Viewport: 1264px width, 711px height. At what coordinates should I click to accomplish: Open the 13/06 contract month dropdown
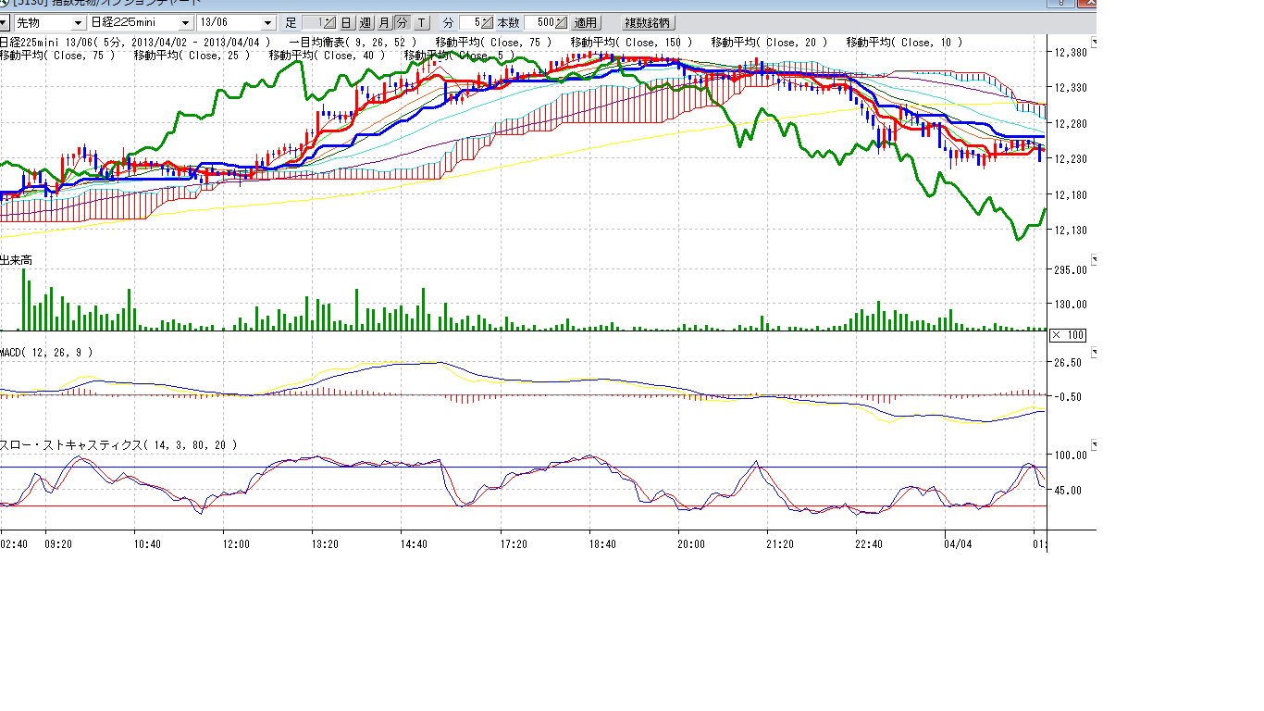pyautogui.click(x=268, y=22)
